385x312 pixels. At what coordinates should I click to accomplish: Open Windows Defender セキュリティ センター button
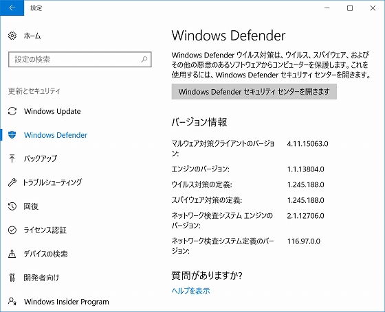(x=254, y=92)
